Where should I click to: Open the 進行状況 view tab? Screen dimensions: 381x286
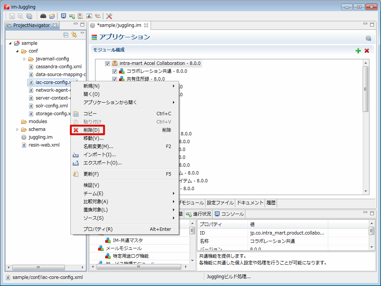(199, 214)
